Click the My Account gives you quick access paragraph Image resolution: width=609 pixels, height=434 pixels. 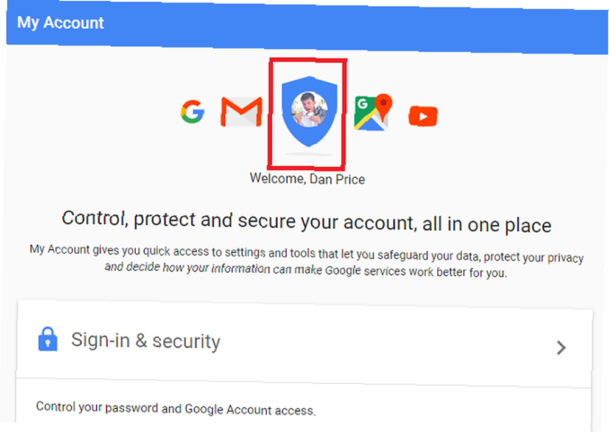tap(306, 261)
